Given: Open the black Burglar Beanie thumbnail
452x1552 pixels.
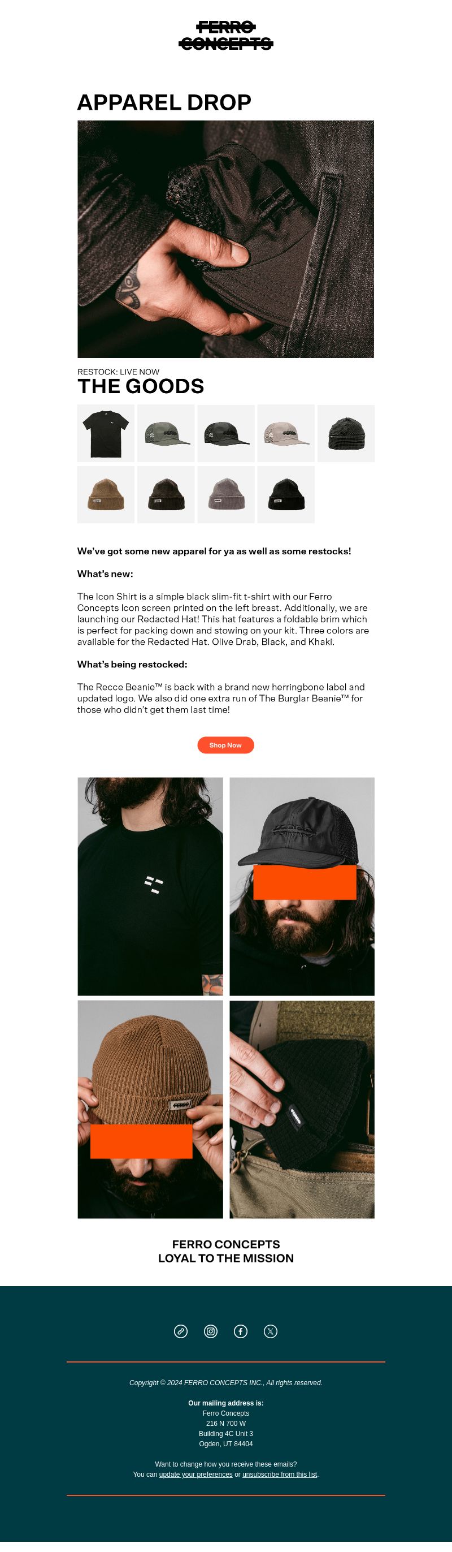Looking at the screenshot, I should click(346, 433).
